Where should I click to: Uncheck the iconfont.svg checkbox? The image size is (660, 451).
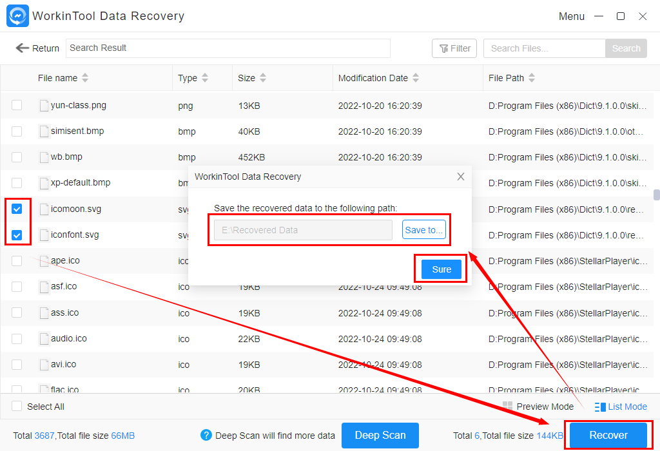(17, 235)
